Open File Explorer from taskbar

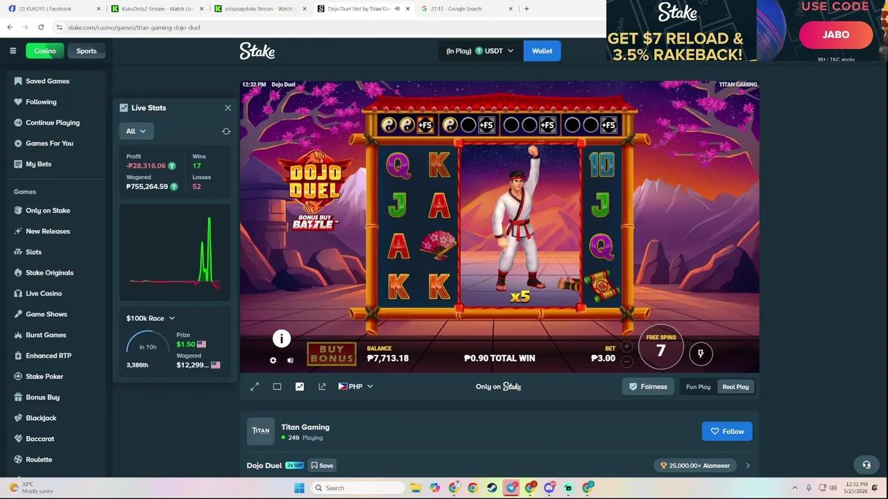[416, 488]
